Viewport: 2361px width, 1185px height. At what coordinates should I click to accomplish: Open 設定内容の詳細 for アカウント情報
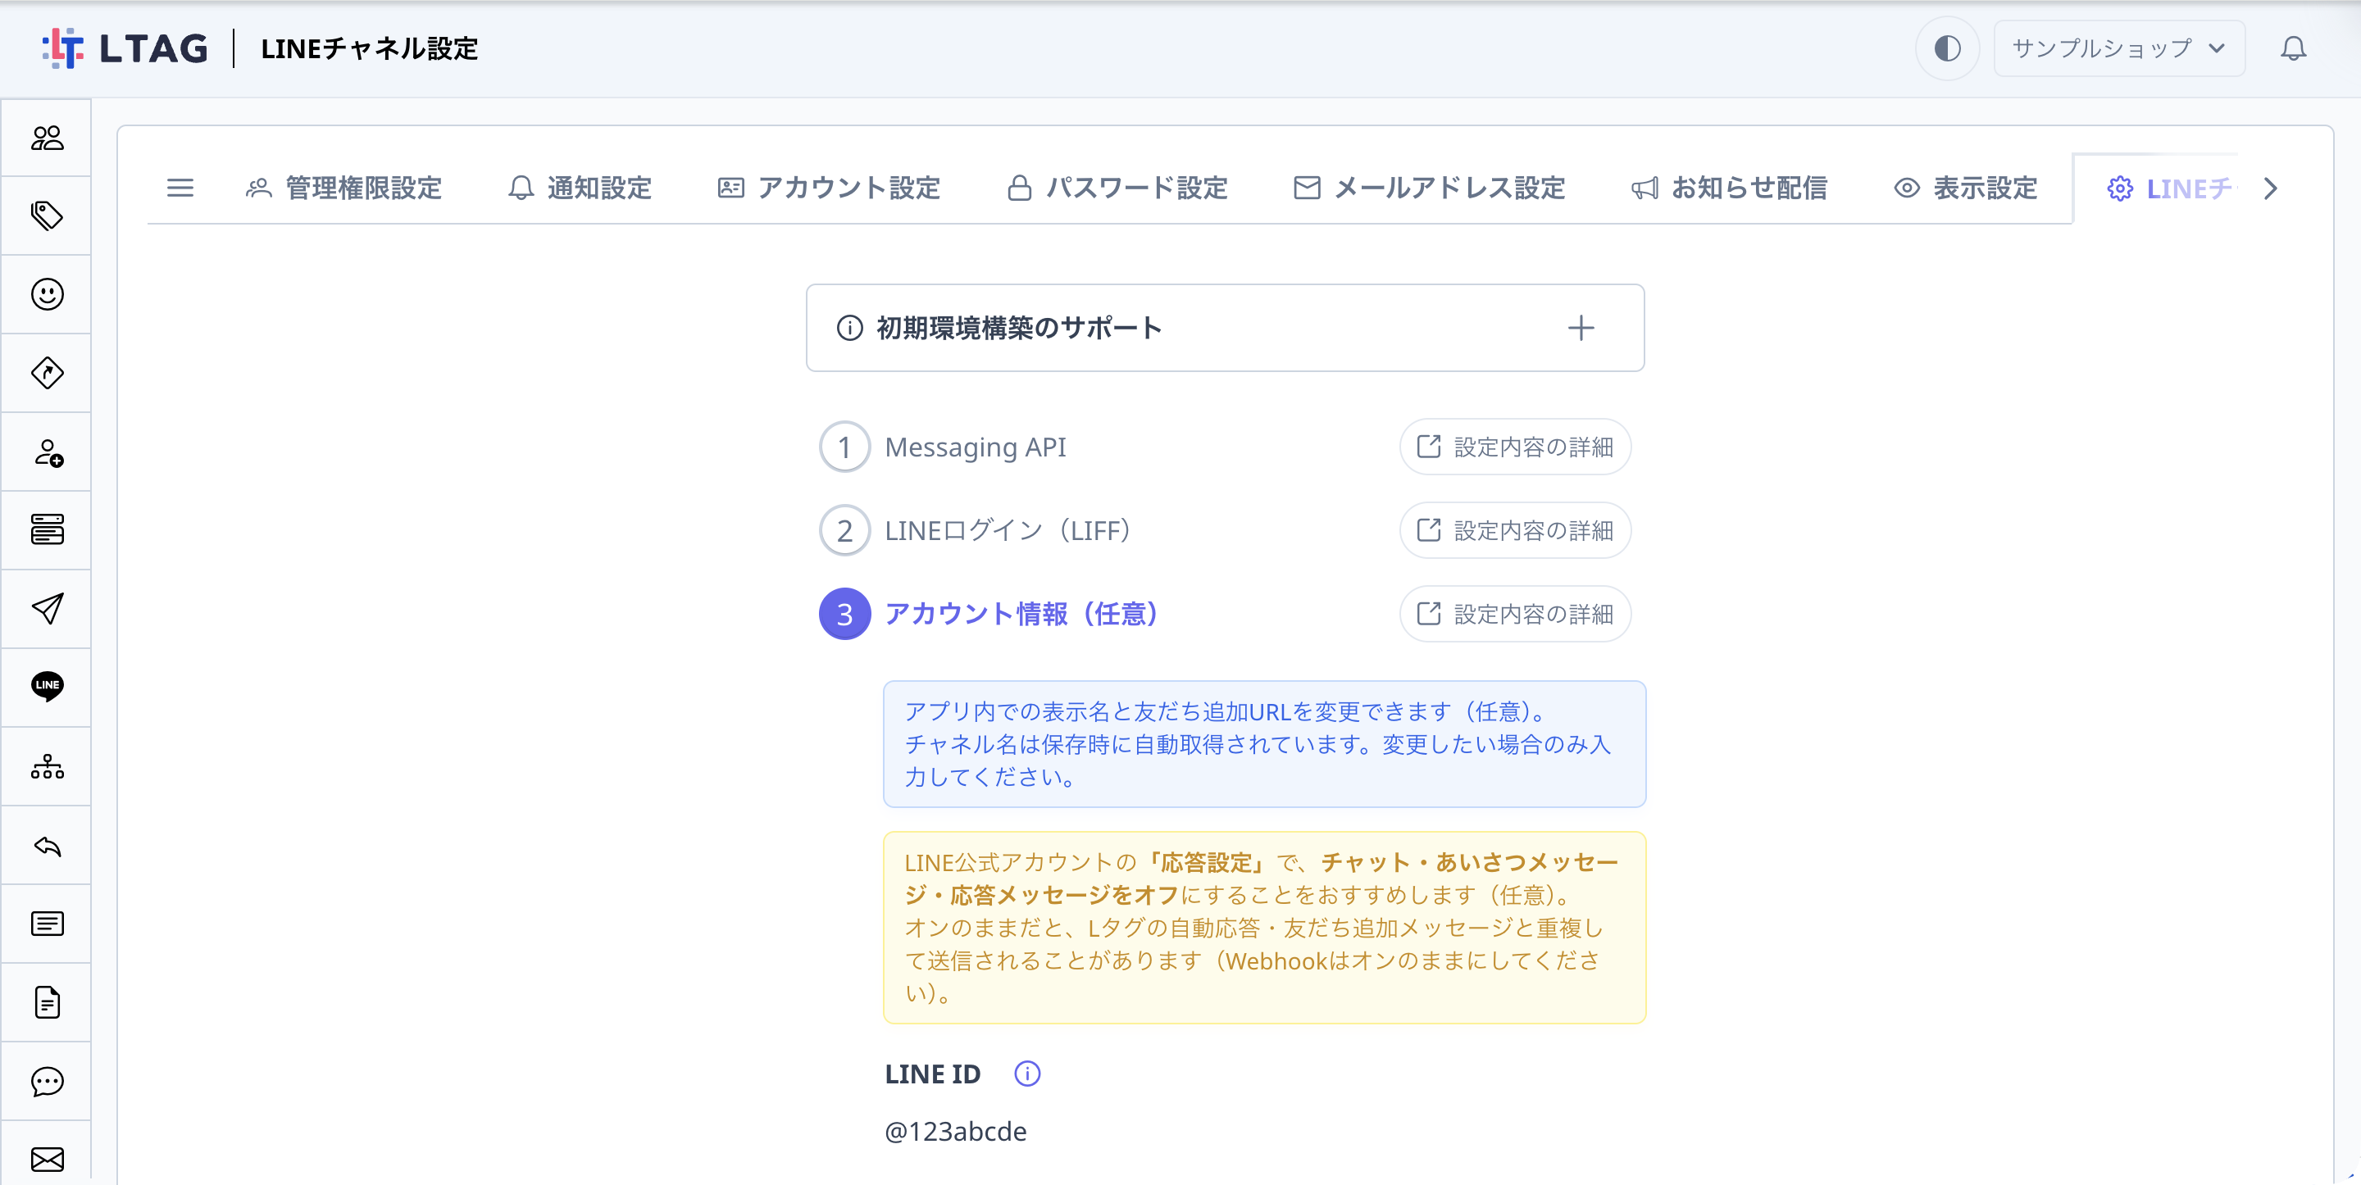point(1515,614)
